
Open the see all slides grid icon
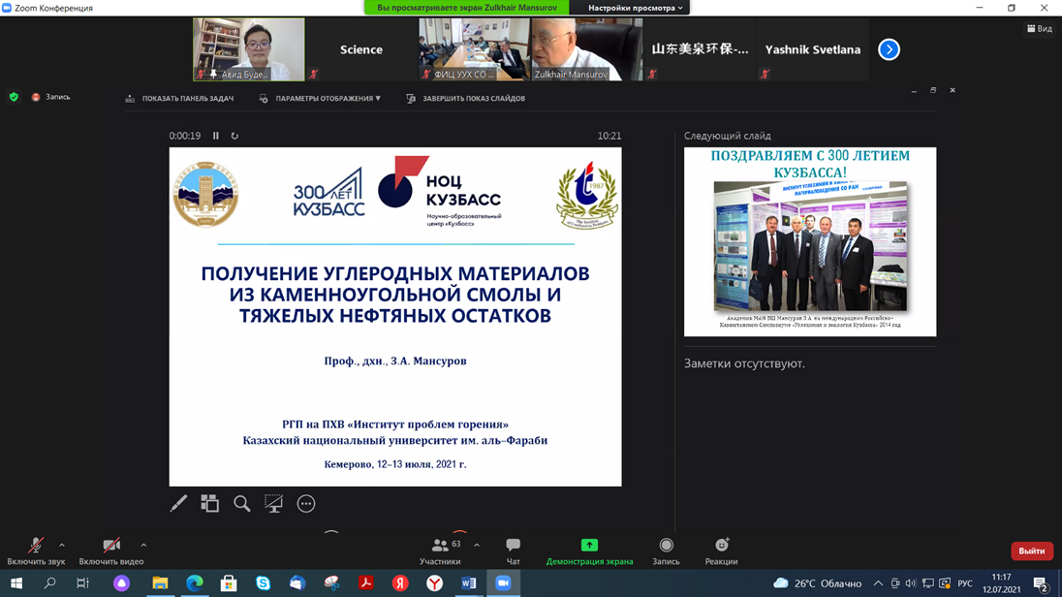pyautogui.click(x=209, y=503)
